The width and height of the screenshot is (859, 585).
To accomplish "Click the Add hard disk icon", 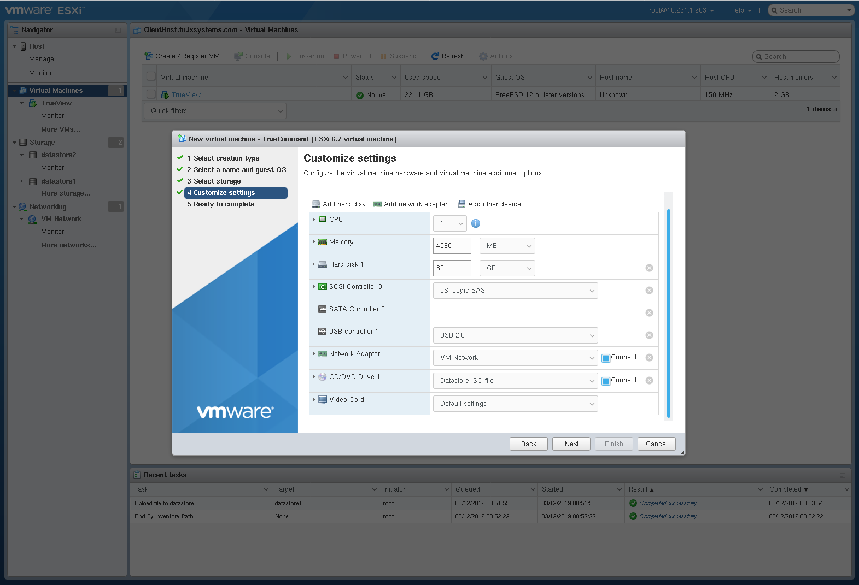I will (316, 204).
